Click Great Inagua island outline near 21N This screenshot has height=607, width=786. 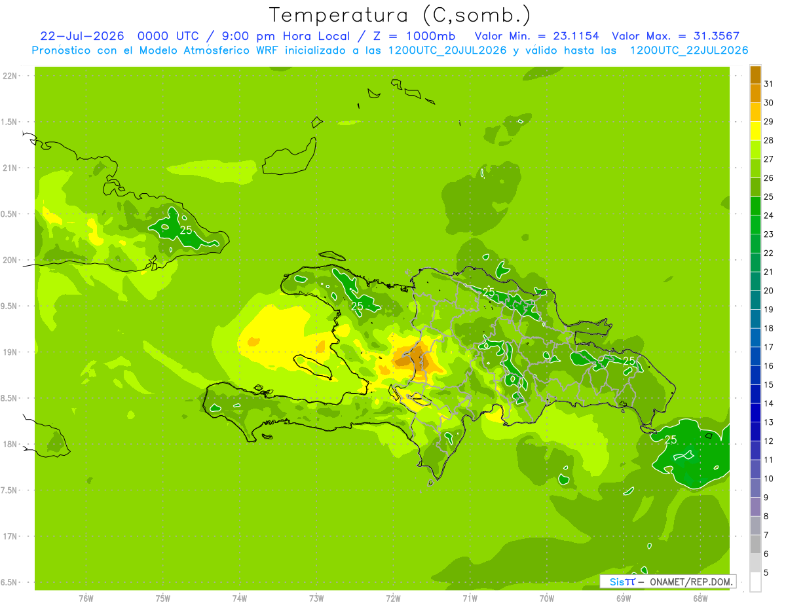(289, 157)
